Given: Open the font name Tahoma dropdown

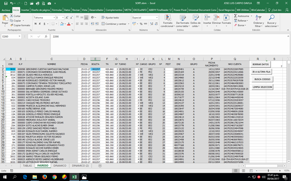Looking at the screenshot, I should click(x=54, y=17).
